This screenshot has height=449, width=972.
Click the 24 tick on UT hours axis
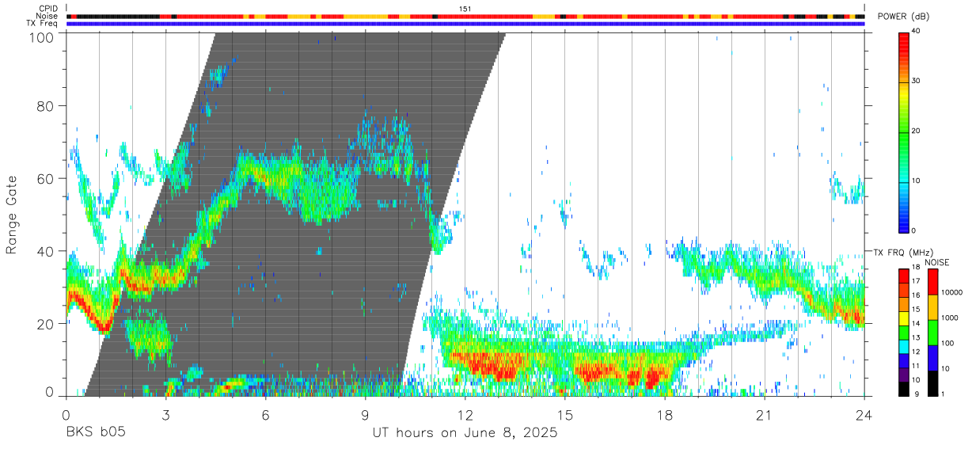864,415
